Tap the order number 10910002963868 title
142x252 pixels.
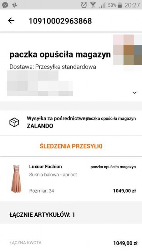(60, 21)
